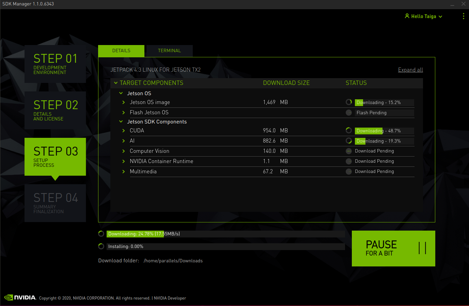469x306 pixels.
Task: Click the 882.6 MB AI size
Action: [276, 141]
